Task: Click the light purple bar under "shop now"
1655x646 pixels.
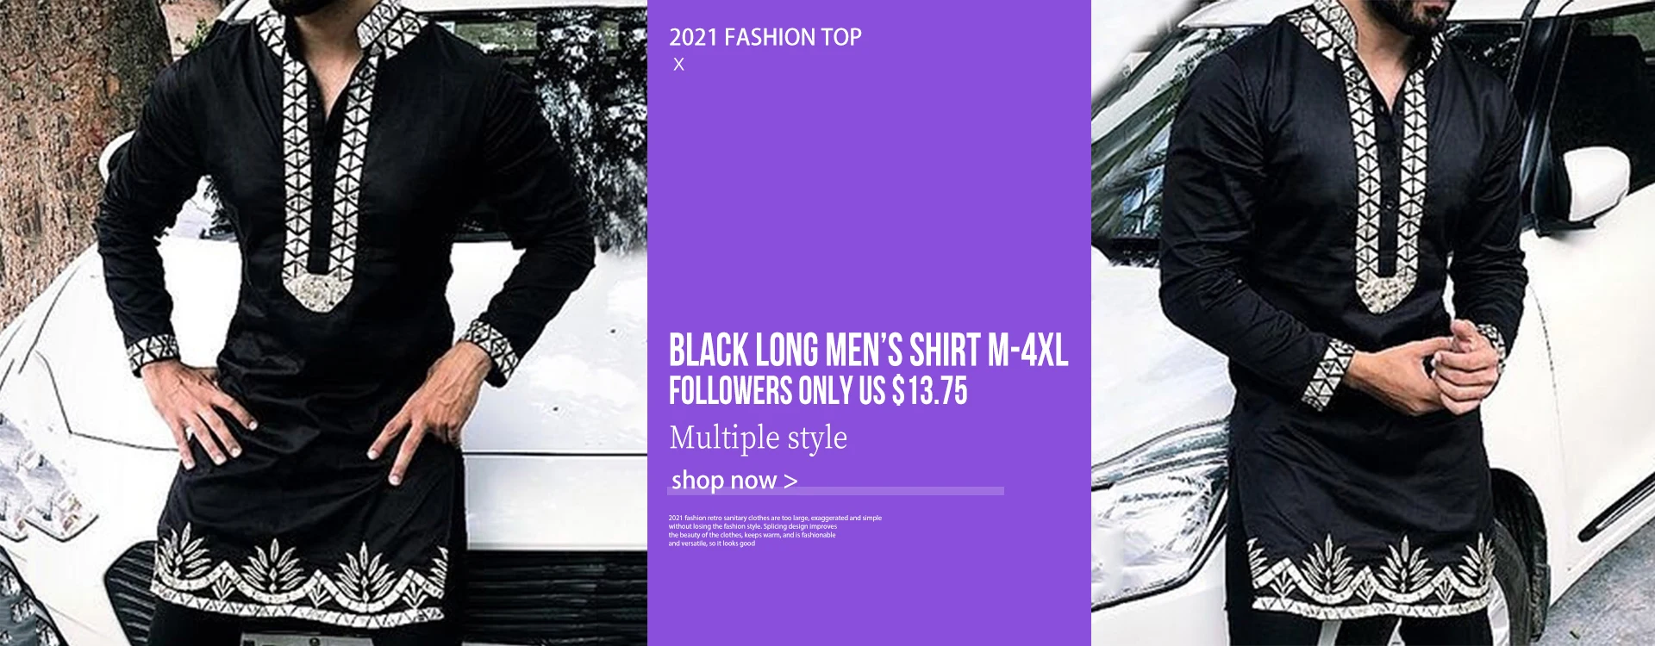Action: (x=836, y=491)
